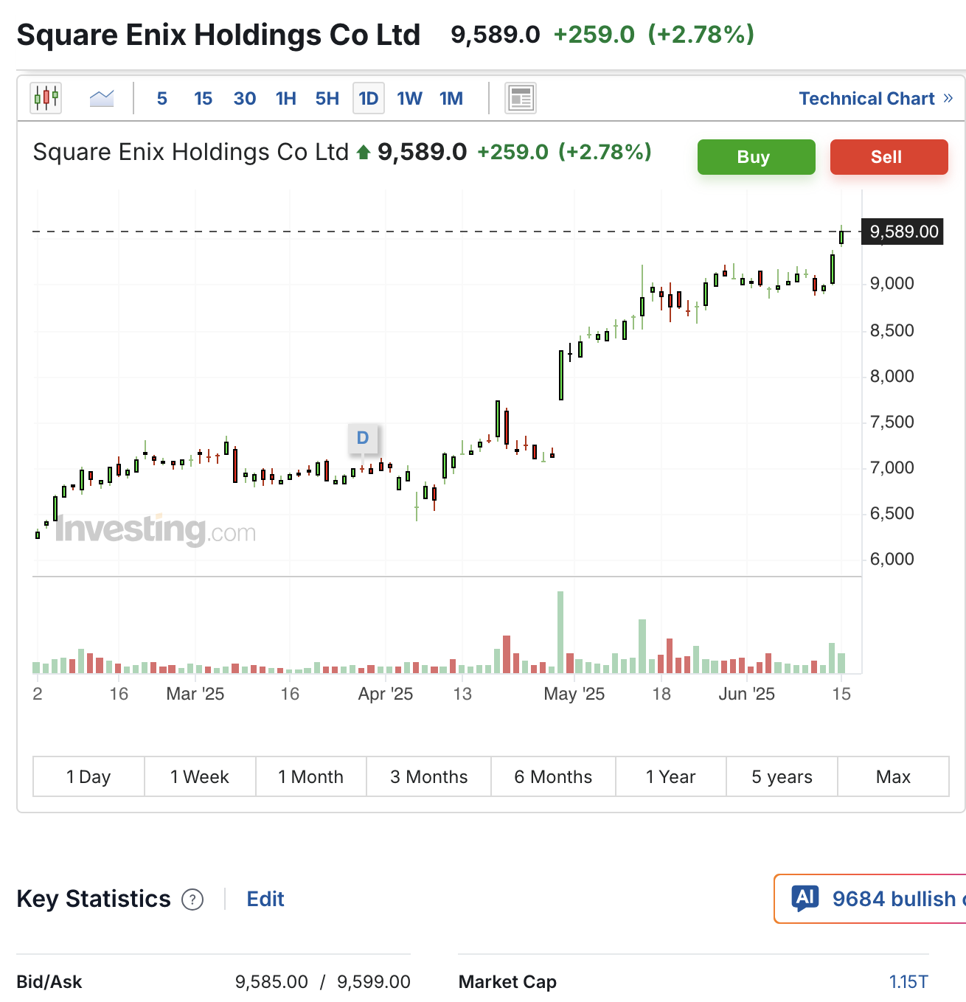Show the 1 Week range
The image size is (966, 1002).
pyautogui.click(x=200, y=776)
